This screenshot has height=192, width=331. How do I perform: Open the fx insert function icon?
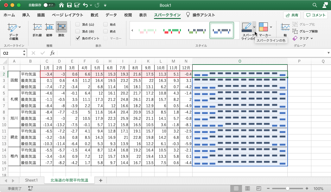point(52,53)
